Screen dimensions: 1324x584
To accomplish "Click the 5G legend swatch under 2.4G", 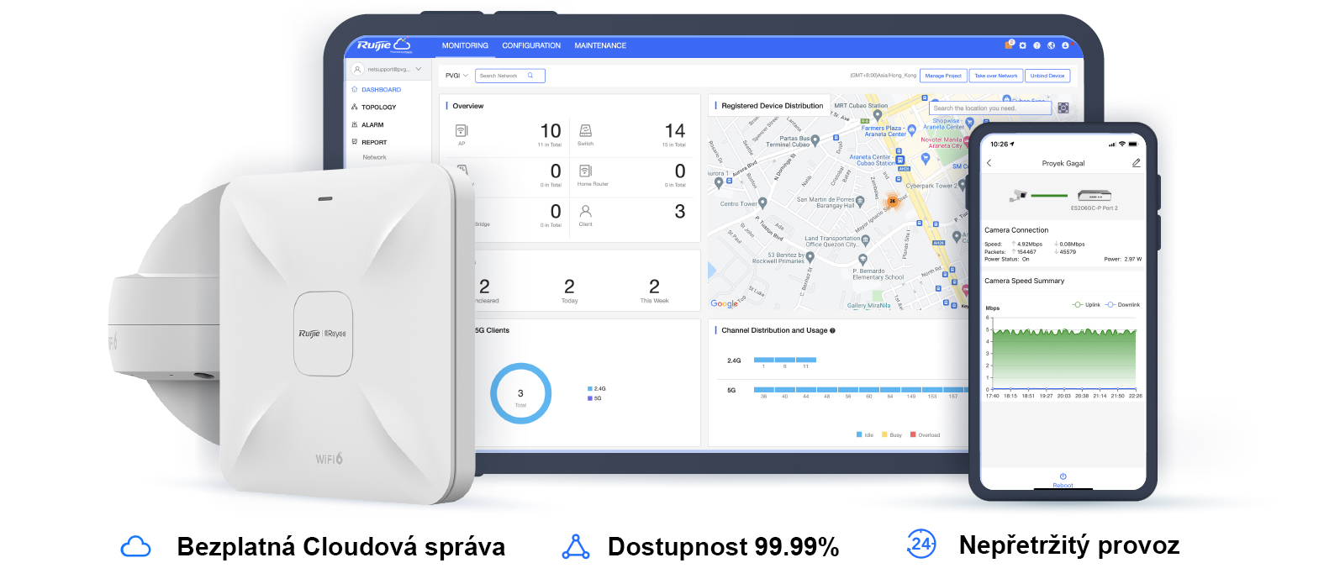I will click(590, 398).
